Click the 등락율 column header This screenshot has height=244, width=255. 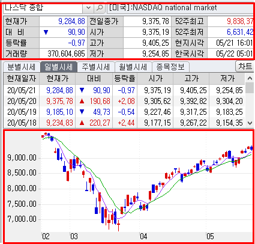coord(125,79)
